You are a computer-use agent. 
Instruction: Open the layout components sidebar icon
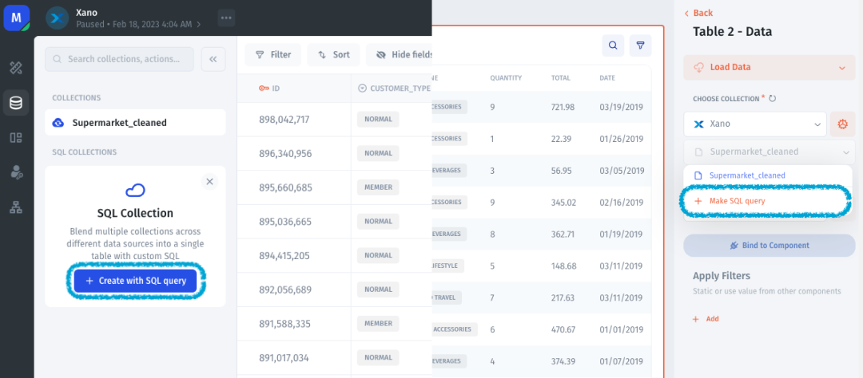16,137
